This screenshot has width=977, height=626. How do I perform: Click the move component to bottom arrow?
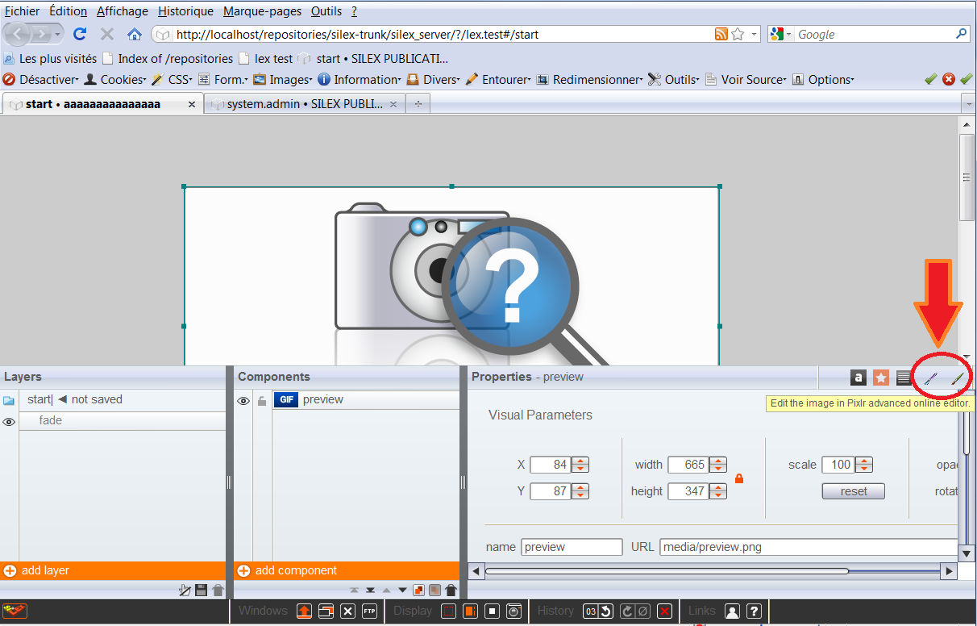371,591
